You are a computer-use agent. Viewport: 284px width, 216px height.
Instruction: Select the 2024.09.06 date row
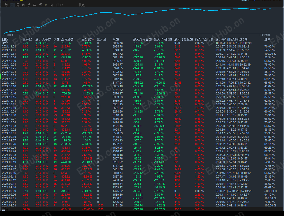click(x=9, y=195)
